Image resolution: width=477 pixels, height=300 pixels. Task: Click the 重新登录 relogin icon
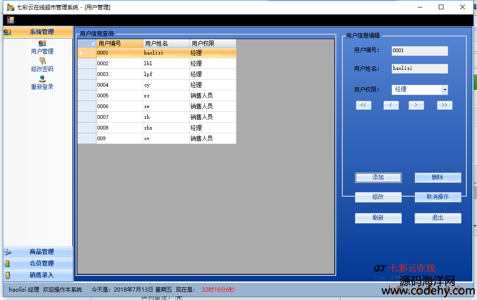click(42, 79)
